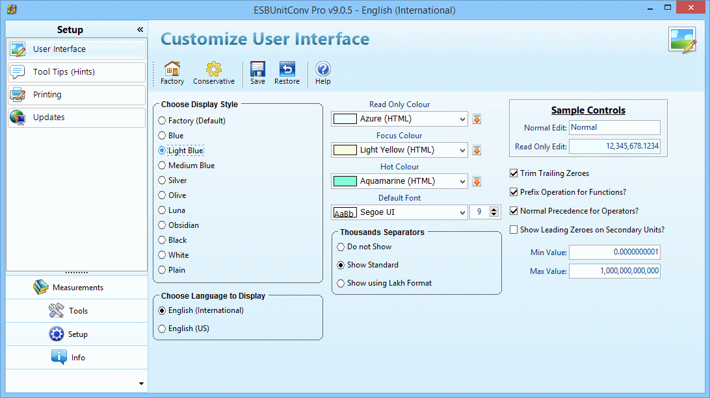Screen dimensions: 710x398
Task: Select the Blue display style
Action: [x=171, y=136]
